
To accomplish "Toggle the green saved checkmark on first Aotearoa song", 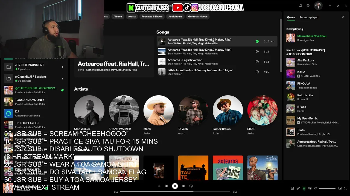I will [x=257, y=41].
